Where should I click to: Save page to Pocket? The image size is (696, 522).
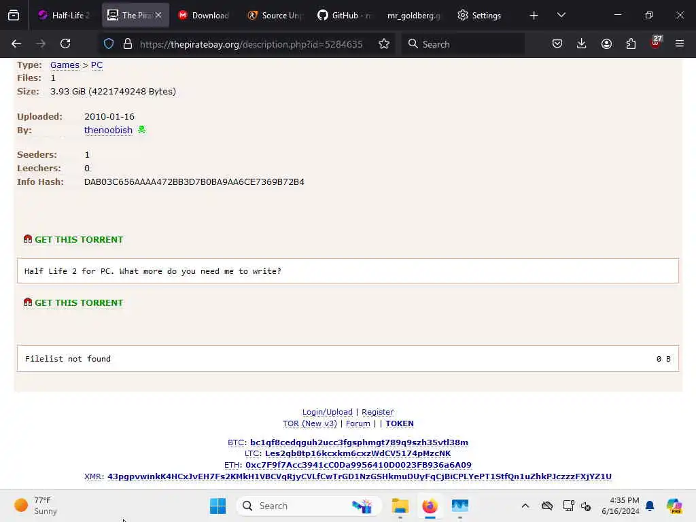point(557,44)
